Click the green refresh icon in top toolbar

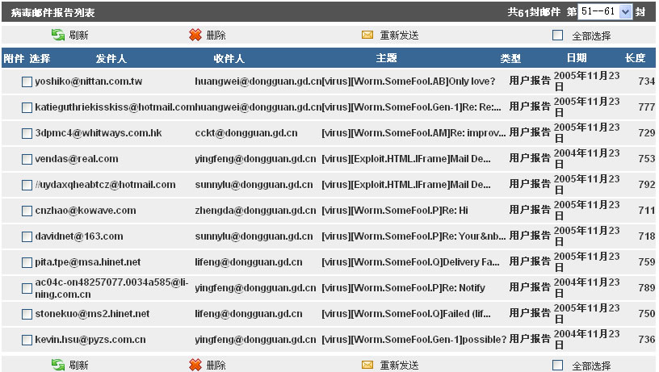pos(57,36)
